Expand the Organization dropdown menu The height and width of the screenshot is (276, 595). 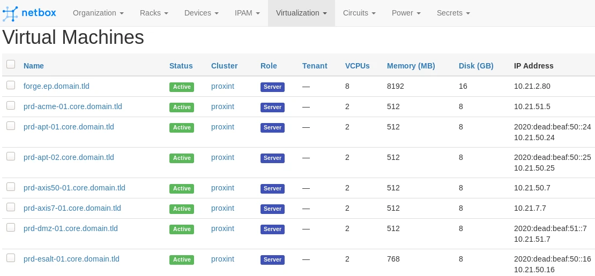click(98, 13)
